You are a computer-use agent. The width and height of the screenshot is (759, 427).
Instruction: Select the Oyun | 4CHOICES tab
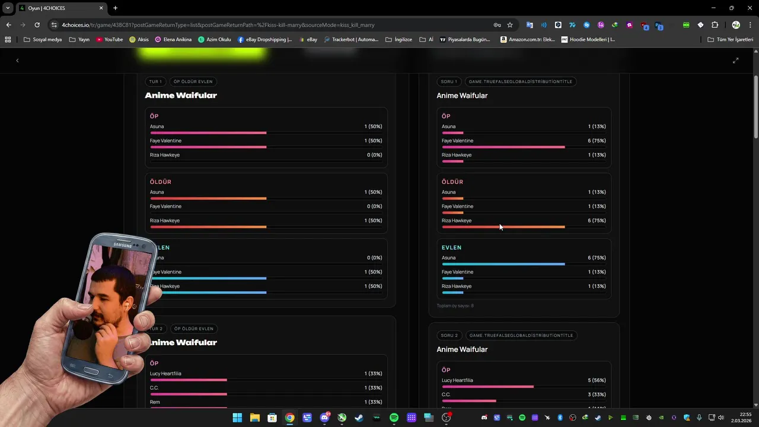60,8
